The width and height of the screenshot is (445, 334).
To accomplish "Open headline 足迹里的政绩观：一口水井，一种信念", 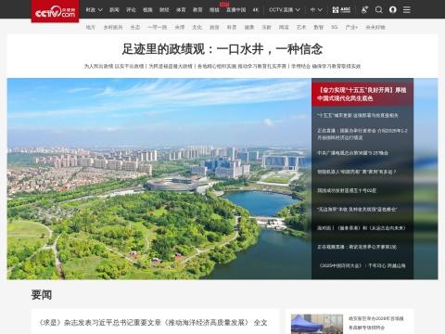I will pos(222,49).
